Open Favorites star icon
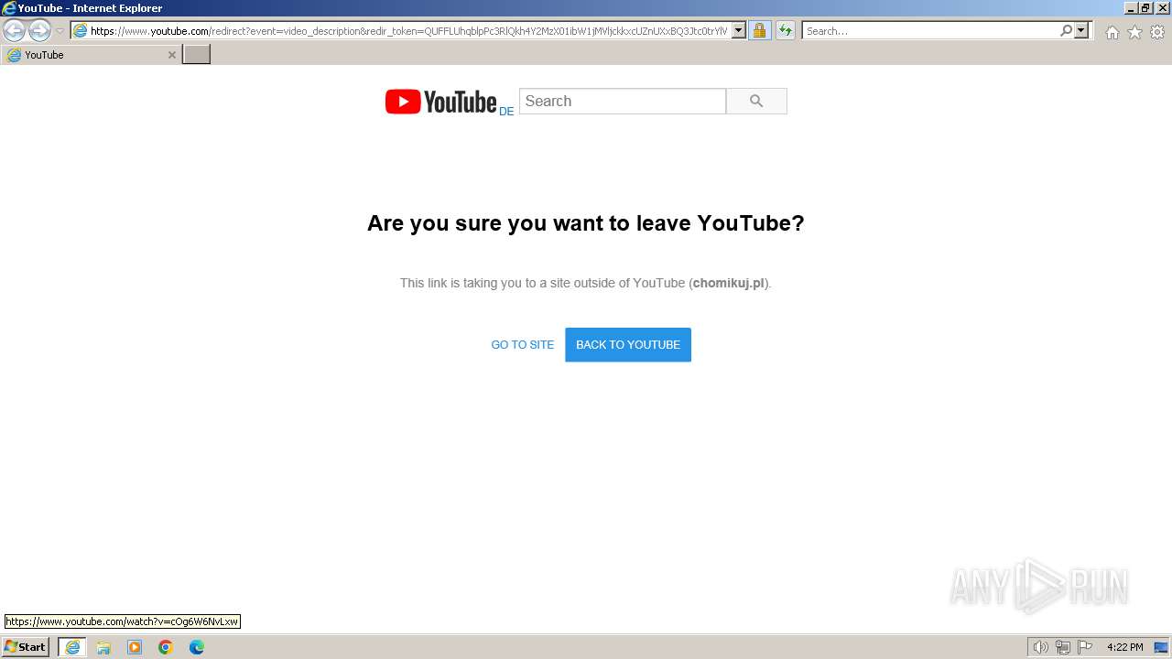Viewport: 1172px width, 659px height. point(1134,32)
